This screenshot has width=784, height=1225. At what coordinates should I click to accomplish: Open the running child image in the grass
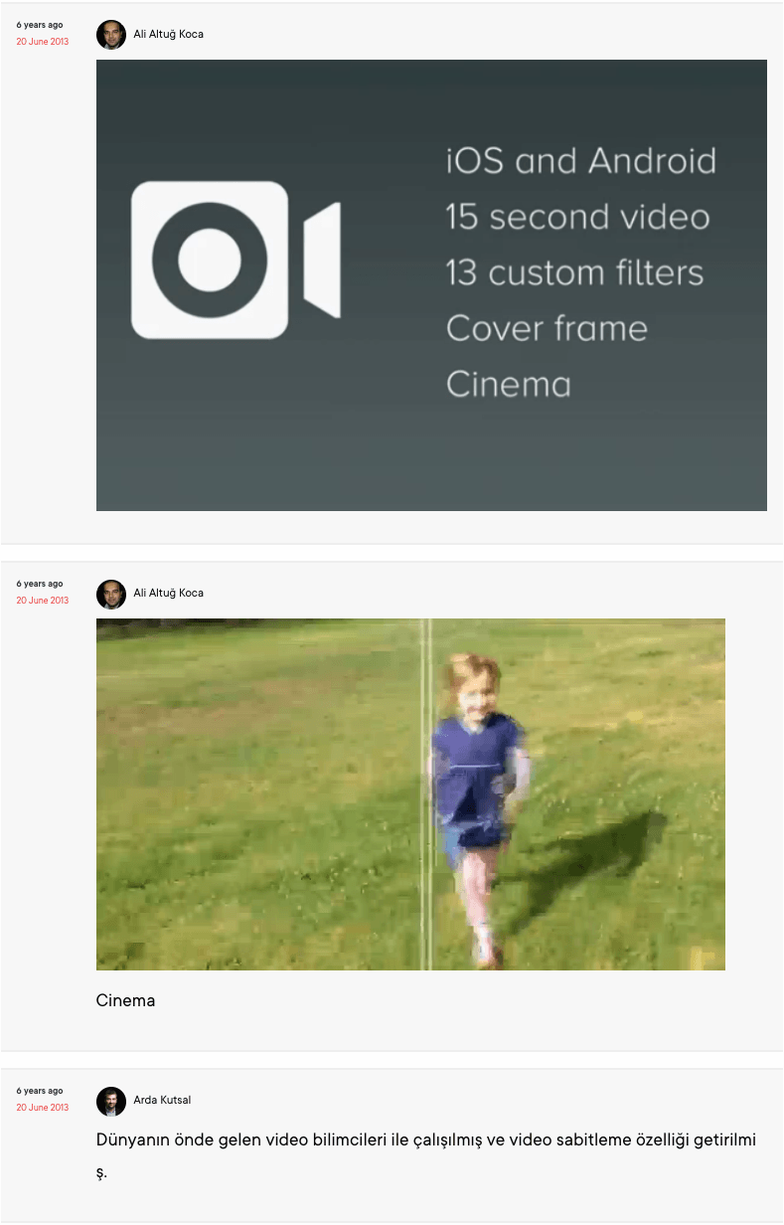pos(410,793)
